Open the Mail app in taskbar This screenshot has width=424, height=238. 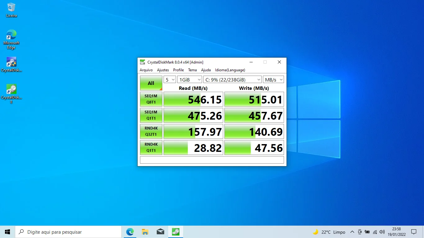point(160,232)
